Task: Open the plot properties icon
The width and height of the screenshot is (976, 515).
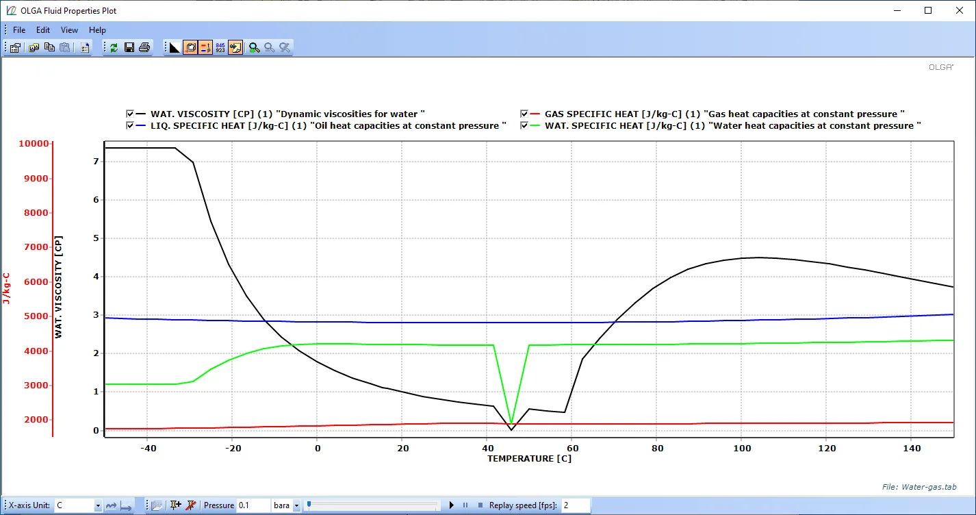Action: coord(15,47)
